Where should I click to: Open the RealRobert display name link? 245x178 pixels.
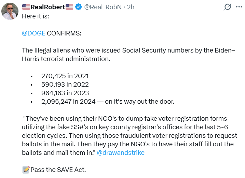48,7
